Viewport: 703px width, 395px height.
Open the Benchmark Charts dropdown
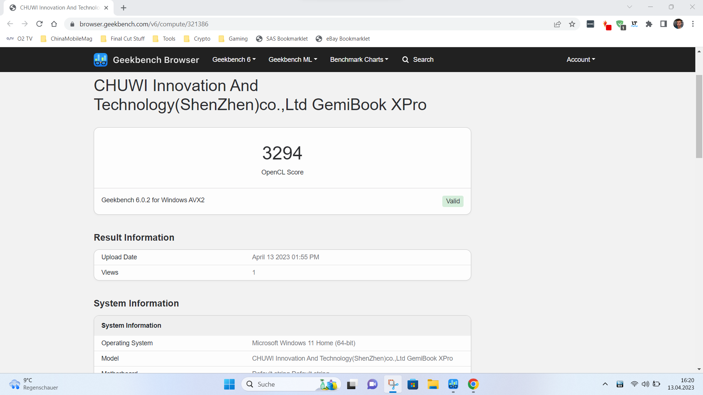(359, 60)
